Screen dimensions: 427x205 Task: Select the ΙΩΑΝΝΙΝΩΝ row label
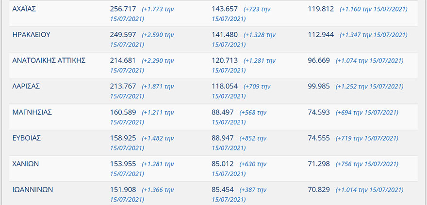pyautogui.click(x=33, y=190)
